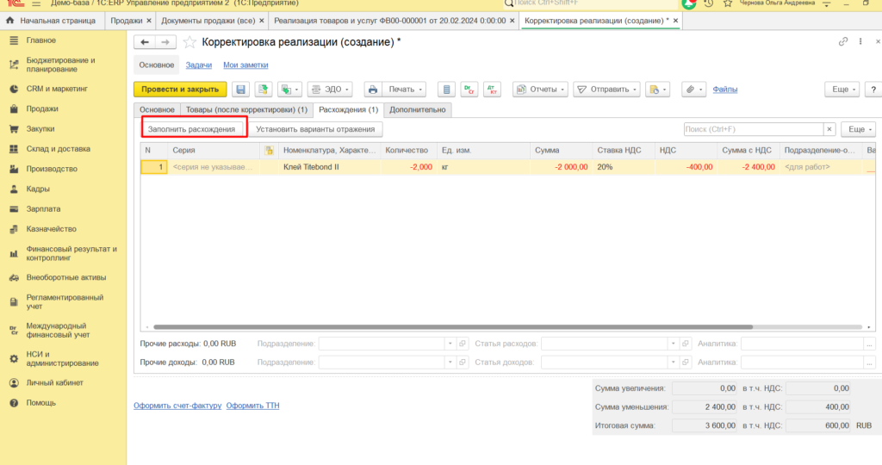The width and height of the screenshot is (882, 465).
Task: Open Мои заметки link
Action: click(245, 65)
